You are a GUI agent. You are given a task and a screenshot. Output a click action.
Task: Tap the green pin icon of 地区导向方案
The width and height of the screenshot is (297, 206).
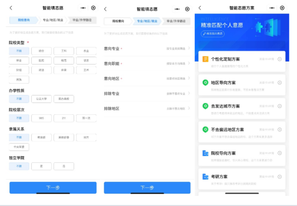pyautogui.click(x=205, y=83)
